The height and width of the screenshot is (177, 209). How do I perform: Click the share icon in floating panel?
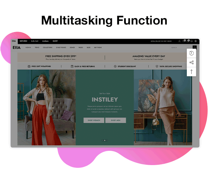pos(191,63)
